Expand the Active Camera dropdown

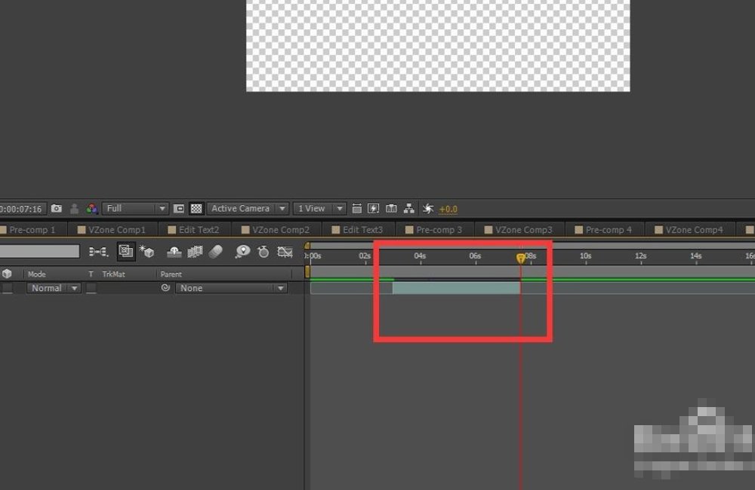(248, 209)
